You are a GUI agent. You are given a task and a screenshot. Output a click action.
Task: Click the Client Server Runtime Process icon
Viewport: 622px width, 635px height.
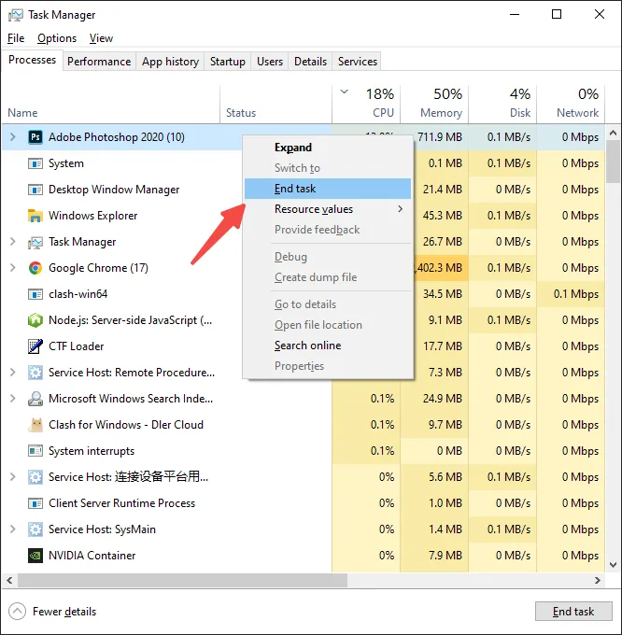coord(35,503)
